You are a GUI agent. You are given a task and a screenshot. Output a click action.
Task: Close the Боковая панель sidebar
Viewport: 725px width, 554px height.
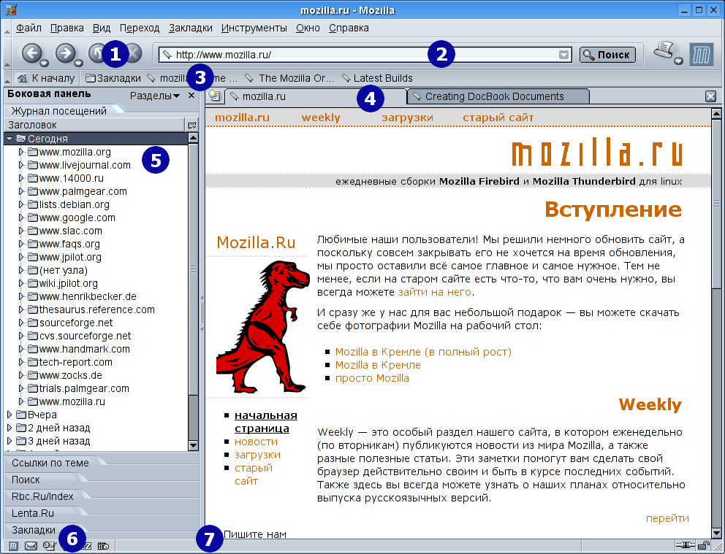tap(191, 96)
